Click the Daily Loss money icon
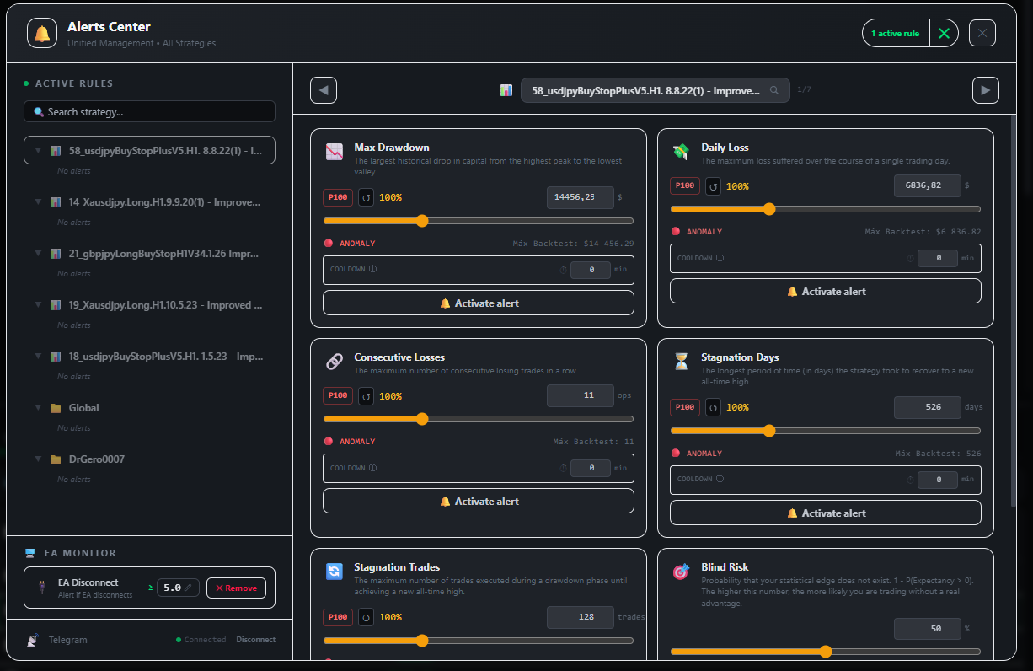This screenshot has height=671, width=1033. [681, 153]
